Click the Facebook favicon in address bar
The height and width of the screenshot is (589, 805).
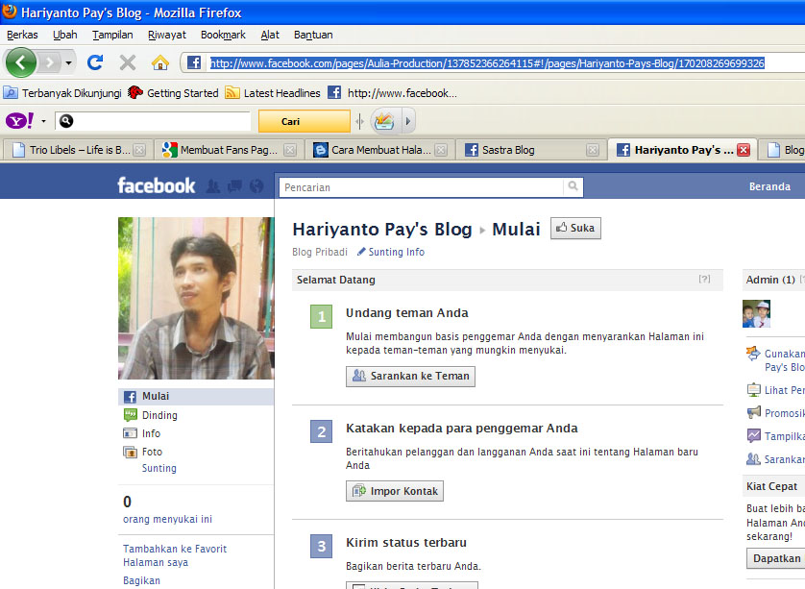tap(193, 62)
